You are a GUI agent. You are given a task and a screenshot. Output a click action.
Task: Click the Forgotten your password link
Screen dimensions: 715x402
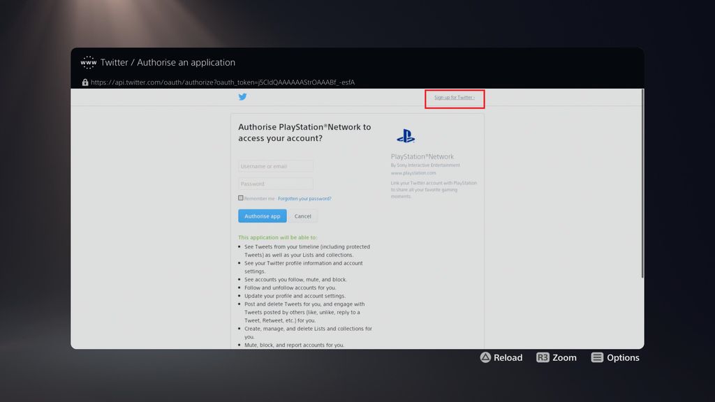click(x=303, y=198)
